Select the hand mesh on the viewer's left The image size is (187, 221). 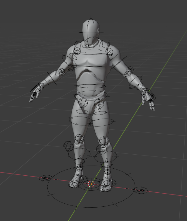(x=35, y=93)
